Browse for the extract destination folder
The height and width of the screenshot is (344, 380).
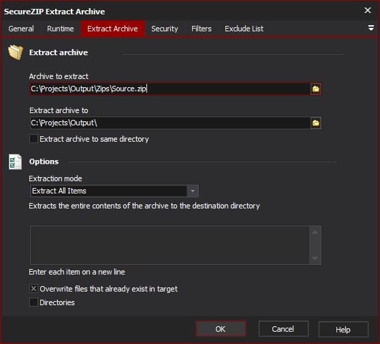pyautogui.click(x=315, y=123)
